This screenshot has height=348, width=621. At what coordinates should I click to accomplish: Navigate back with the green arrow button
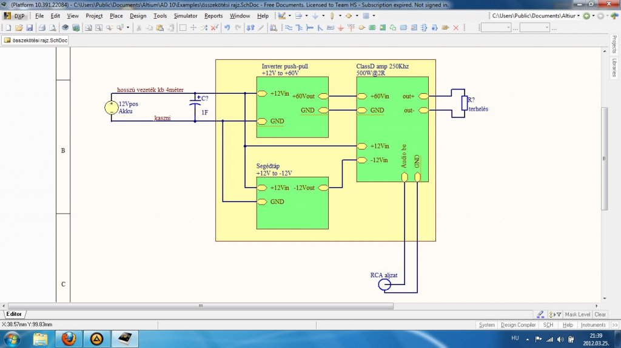point(586,16)
